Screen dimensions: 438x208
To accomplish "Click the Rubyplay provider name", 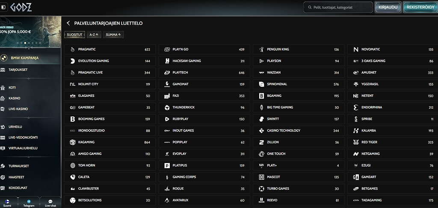I will pos(181,119).
